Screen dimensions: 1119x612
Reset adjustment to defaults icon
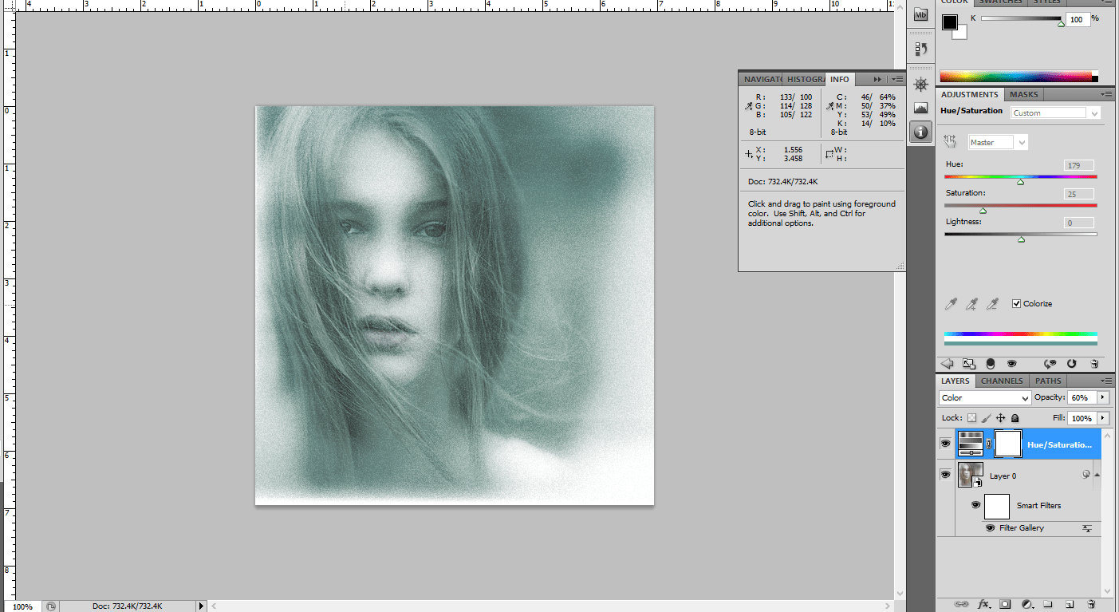1071,363
